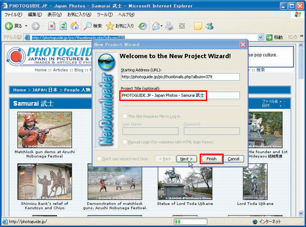Click the 検索 link in the site navigation

pyautogui.click(x=260, y=70)
